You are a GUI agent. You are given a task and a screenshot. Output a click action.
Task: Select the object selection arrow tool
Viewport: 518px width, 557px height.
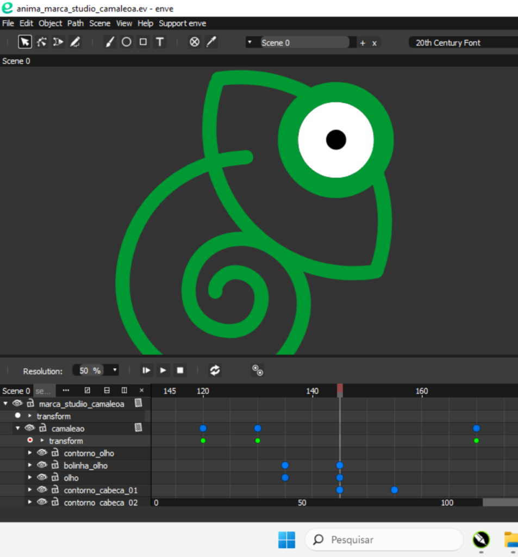click(25, 42)
